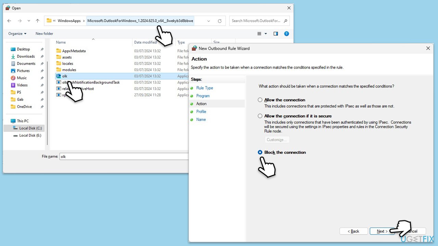438x246 pixels.
Task: Select the locales folder
Action: click(x=68, y=64)
